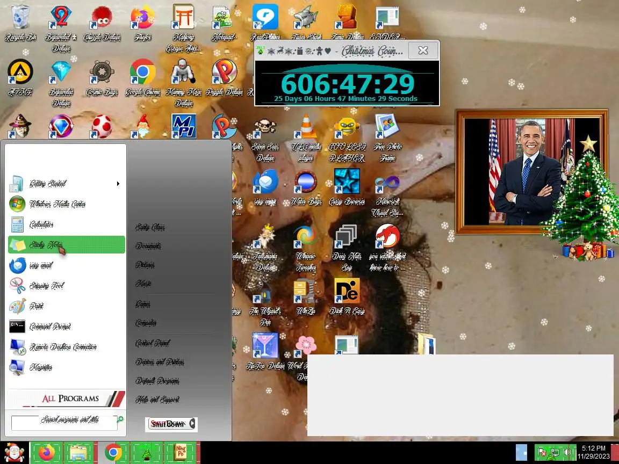Launch VLC media player from desktop
Screen dimensions: 619x464
[x=306, y=138]
